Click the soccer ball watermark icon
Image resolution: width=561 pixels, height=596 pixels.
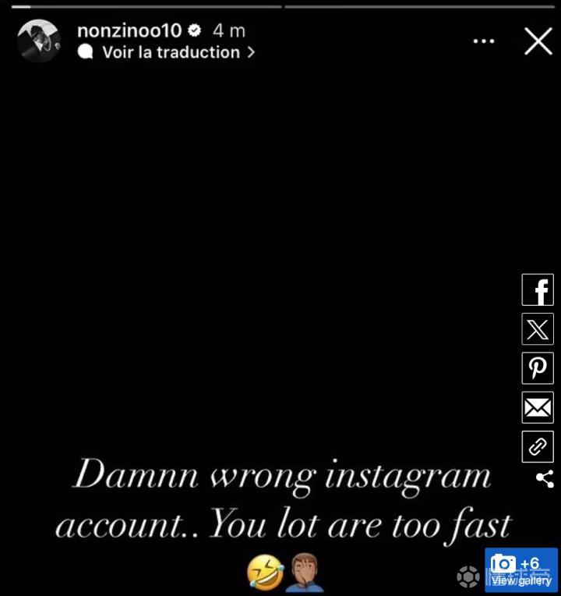point(468,576)
